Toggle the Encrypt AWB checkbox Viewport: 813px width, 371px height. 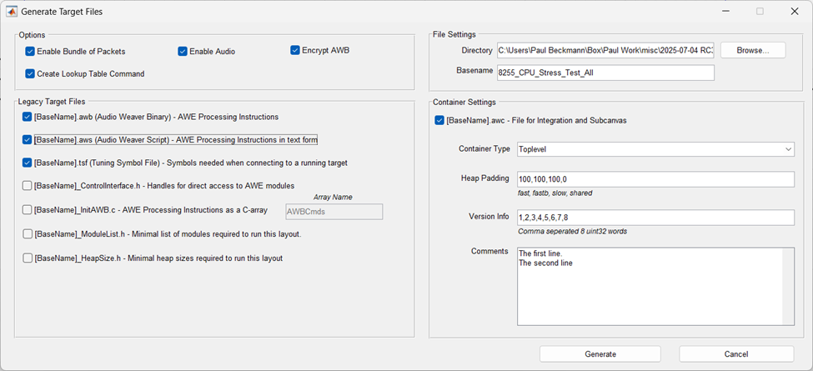295,50
